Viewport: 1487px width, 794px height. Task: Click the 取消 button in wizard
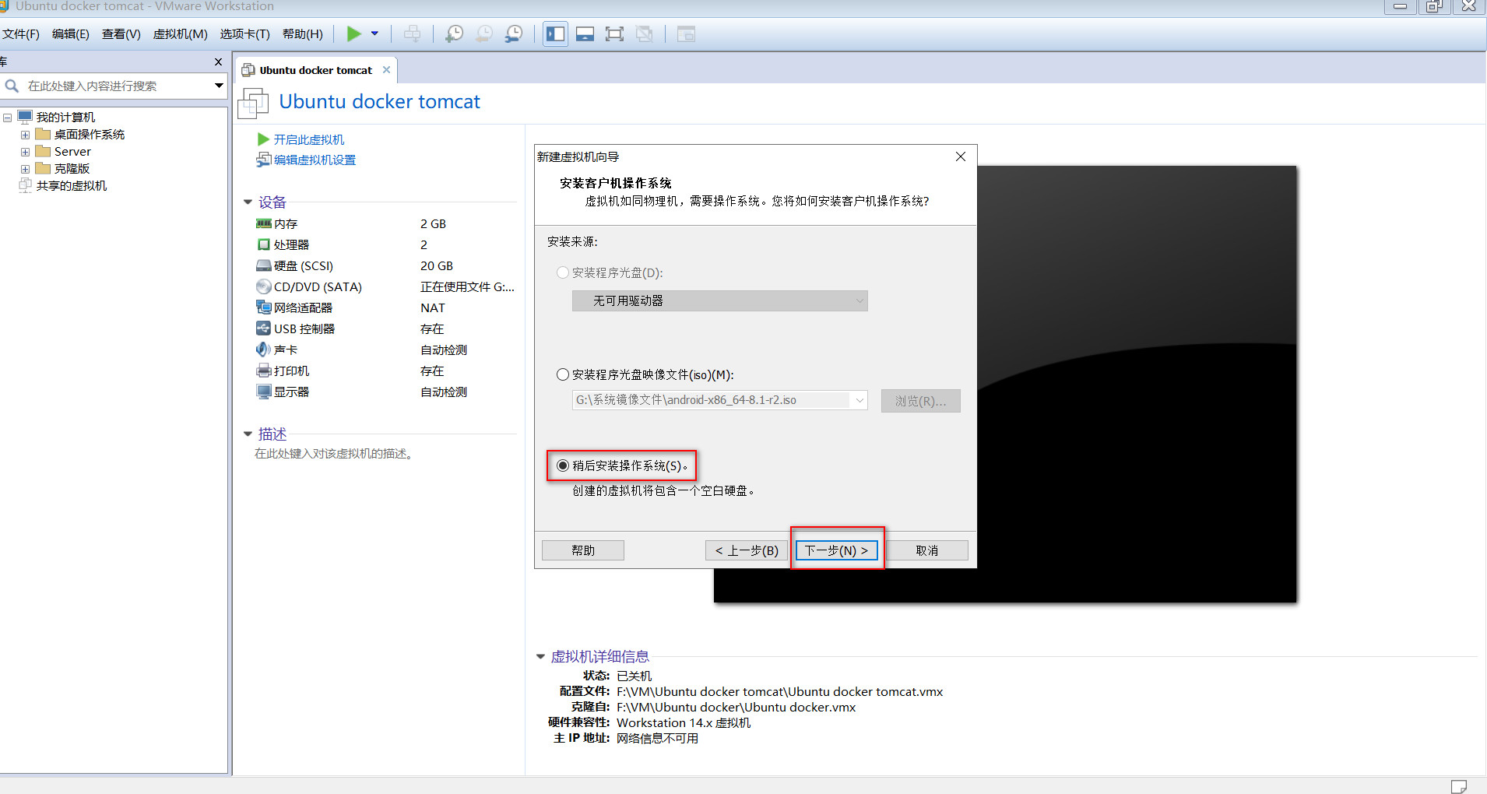(x=926, y=550)
